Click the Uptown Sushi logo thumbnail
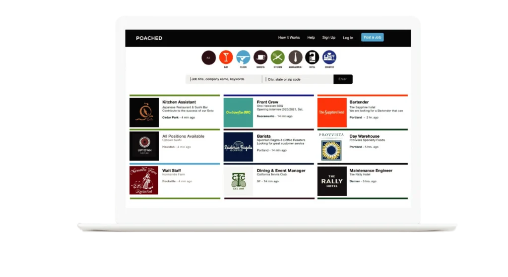 (144, 146)
